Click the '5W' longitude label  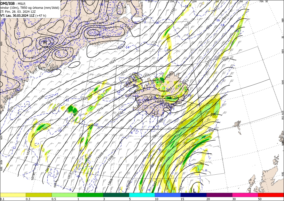217,1
